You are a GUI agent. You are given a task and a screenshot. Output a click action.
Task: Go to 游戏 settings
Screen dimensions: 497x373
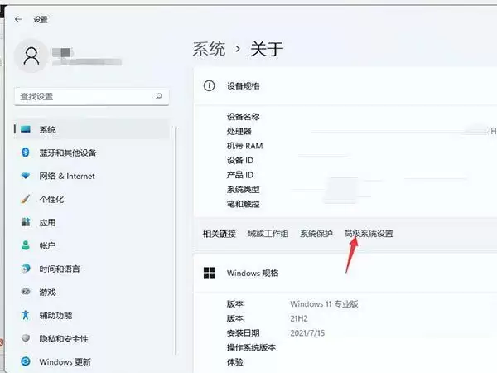point(47,292)
